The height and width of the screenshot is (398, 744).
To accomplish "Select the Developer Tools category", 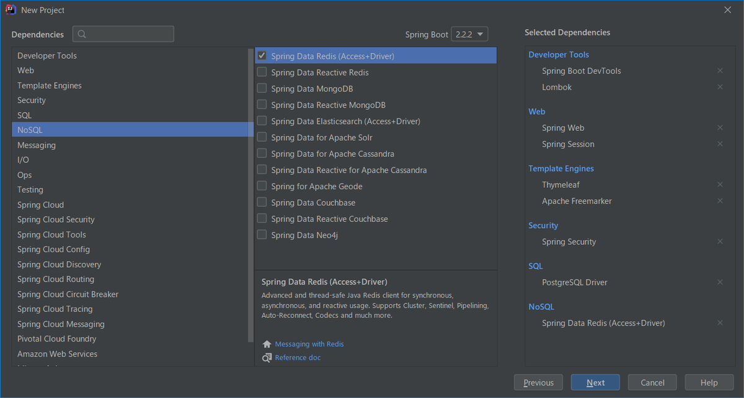I will 130,56.
